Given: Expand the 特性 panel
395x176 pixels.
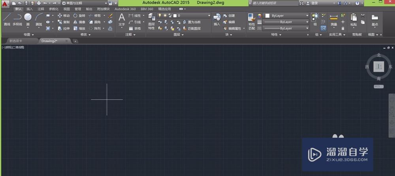Looking at the screenshot, I should tap(276, 34).
